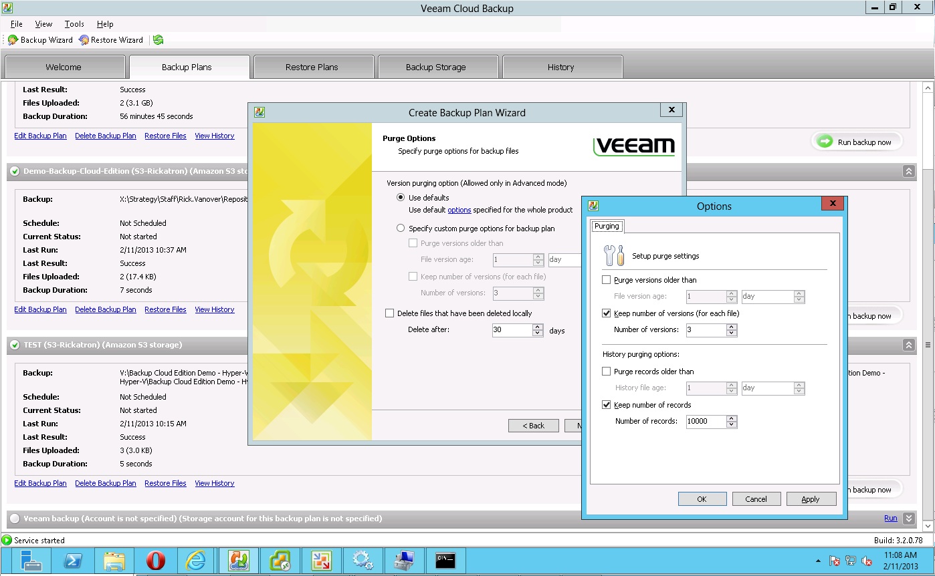Viewport: 935px width, 576px height.
Task: Switch to the Backup Storage tab
Action: [x=436, y=67]
